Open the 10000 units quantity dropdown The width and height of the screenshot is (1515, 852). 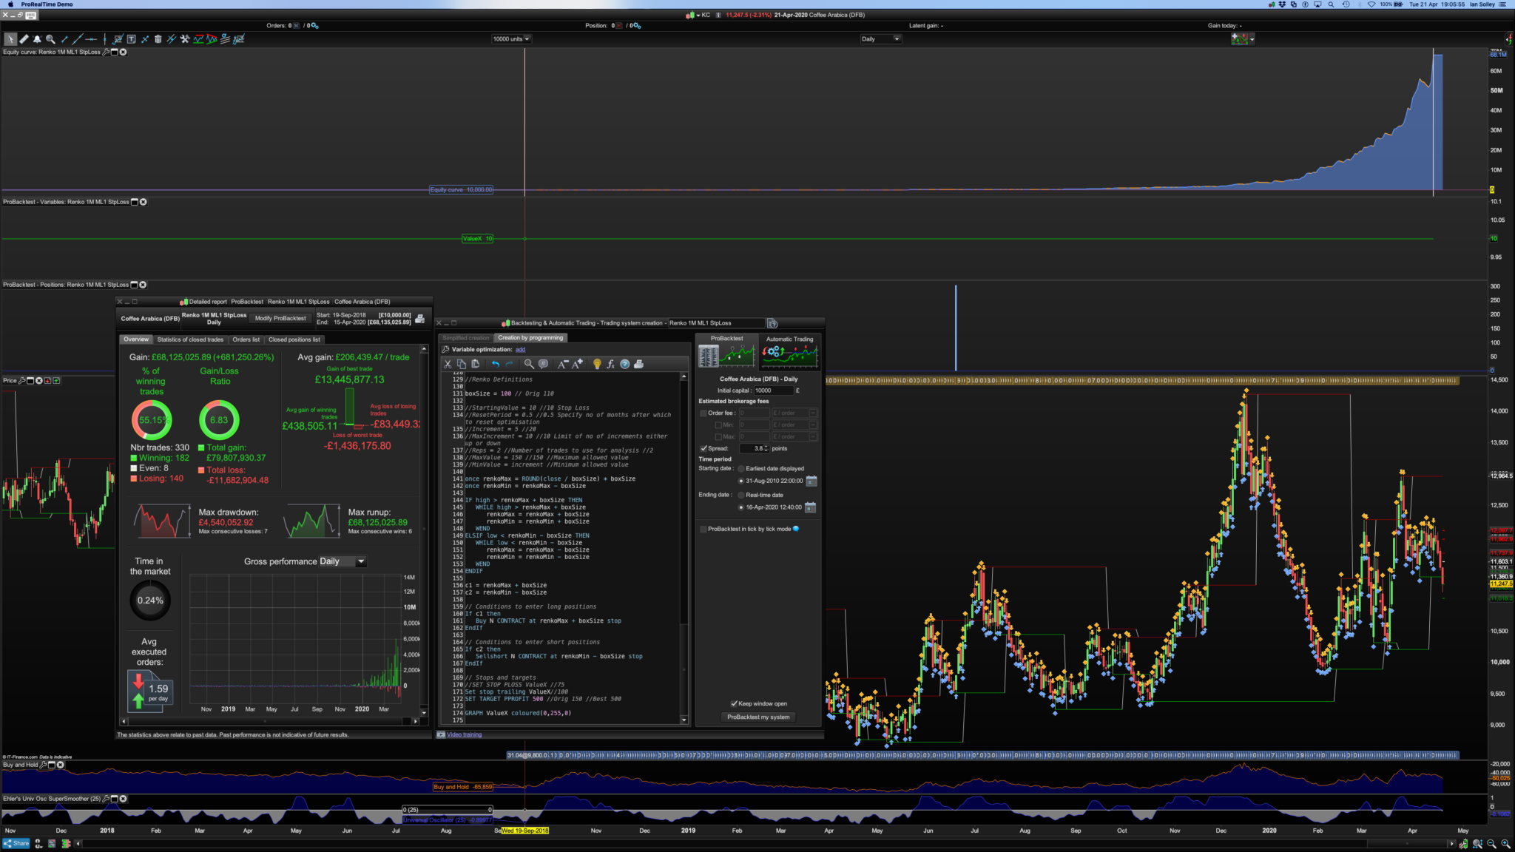click(511, 39)
